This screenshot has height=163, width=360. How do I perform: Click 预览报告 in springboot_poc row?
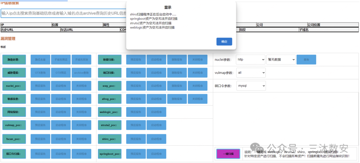point(136,154)
